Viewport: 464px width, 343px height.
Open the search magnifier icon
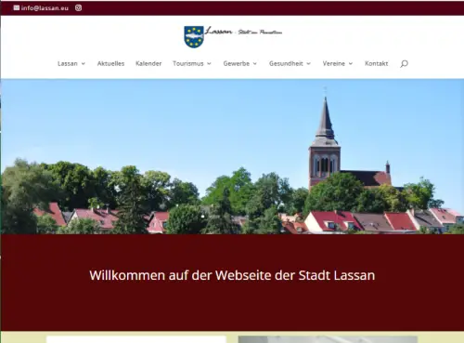click(404, 64)
